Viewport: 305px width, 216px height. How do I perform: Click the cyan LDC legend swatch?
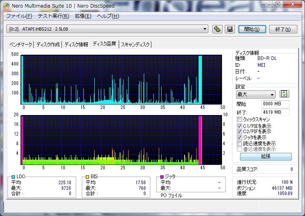point(13,177)
